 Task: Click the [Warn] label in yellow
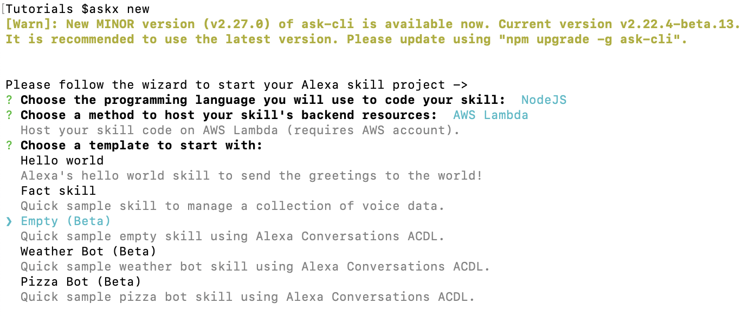point(32,24)
